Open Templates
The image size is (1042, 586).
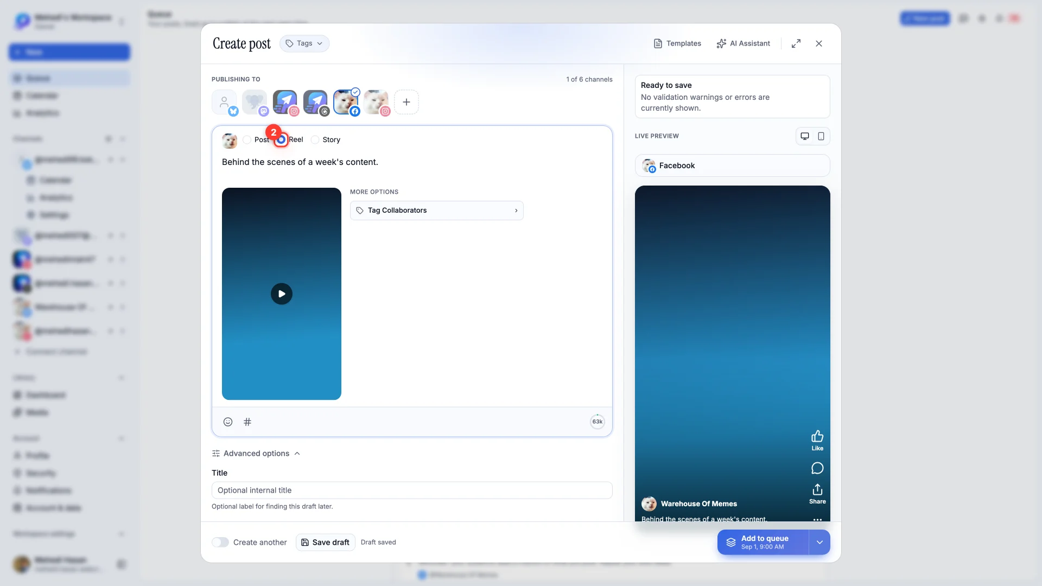click(677, 43)
